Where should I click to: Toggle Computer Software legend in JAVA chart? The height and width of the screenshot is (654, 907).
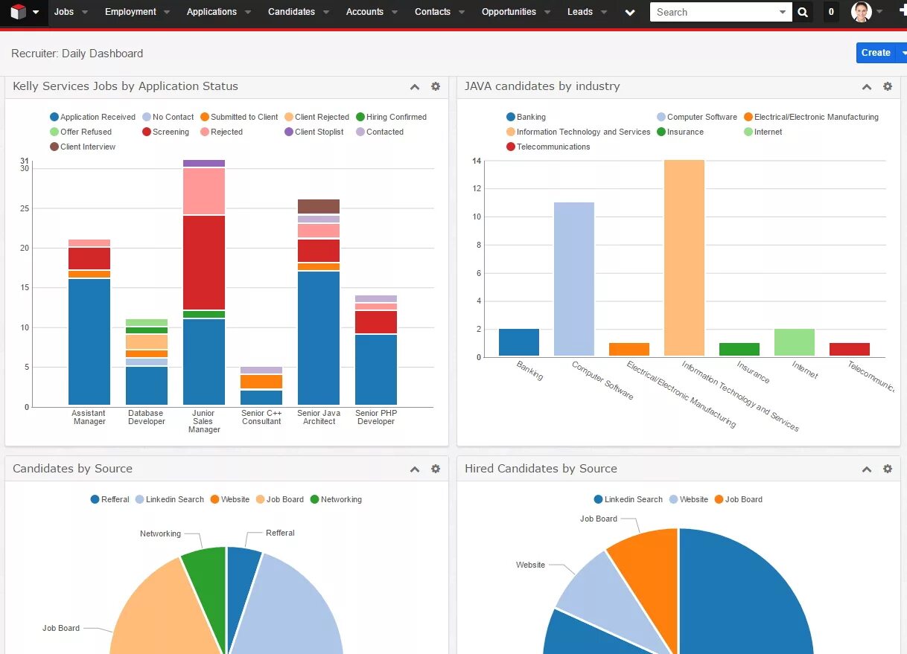tap(696, 117)
